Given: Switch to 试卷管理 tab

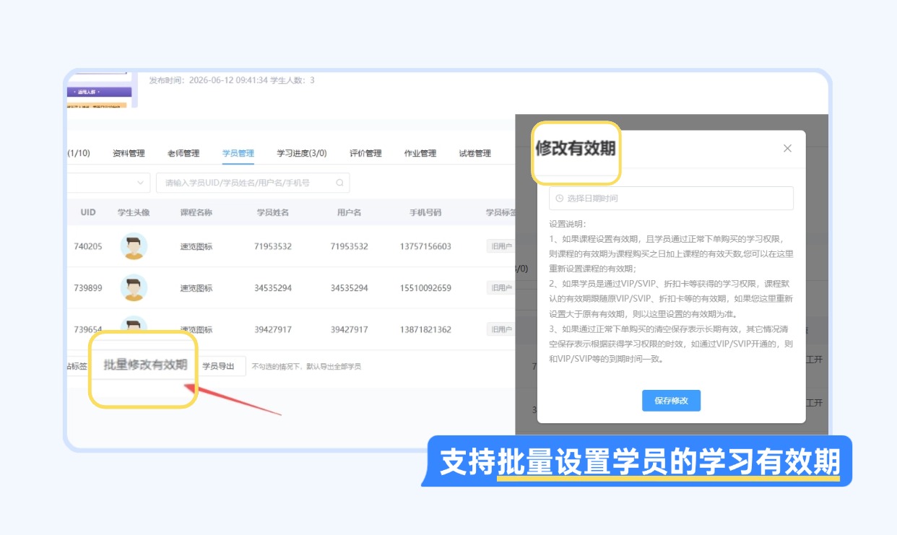Looking at the screenshot, I should [475, 153].
